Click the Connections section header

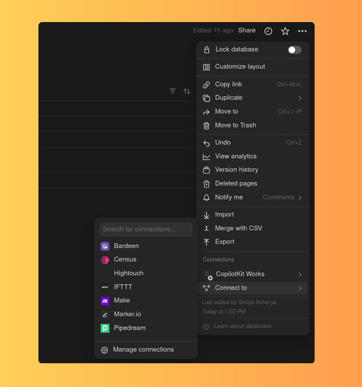[x=218, y=260]
